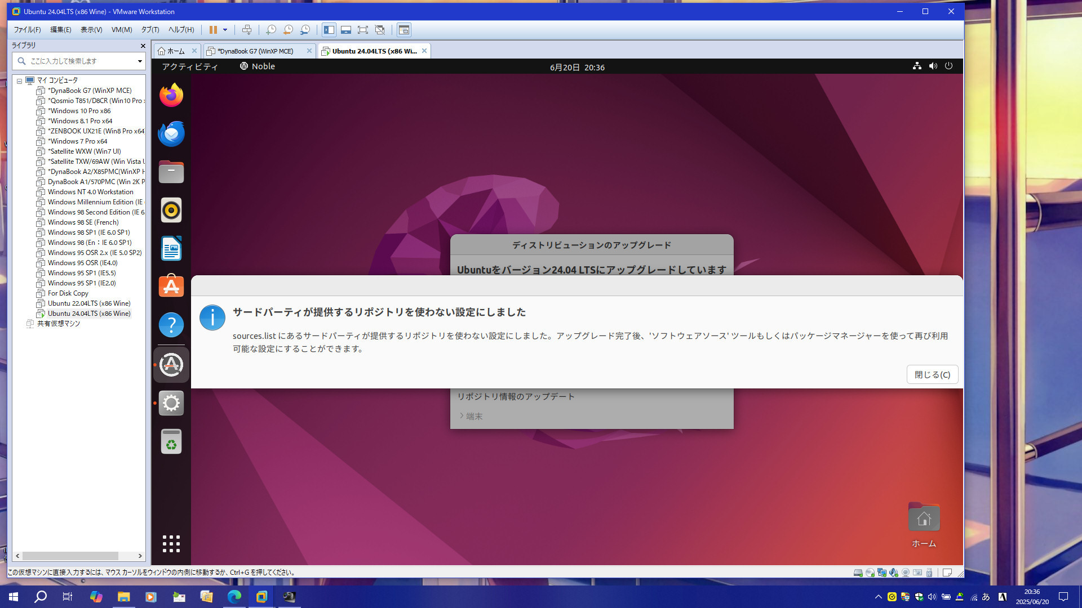Image resolution: width=1082 pixels, height=608 pixels.
Task: Launch Rhythmbox music player from dock
Action: [x=171, y=210]
